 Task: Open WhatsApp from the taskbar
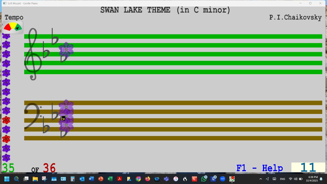coord(204,179)
